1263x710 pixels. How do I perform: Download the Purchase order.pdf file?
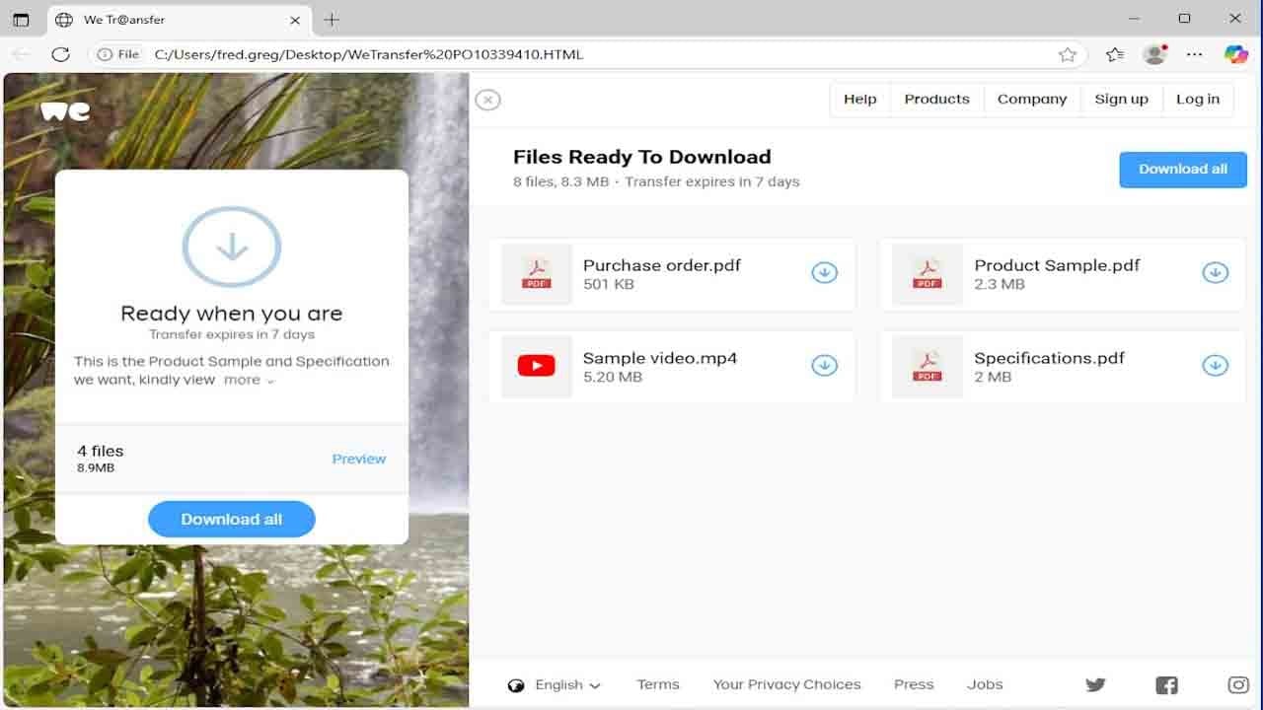tap(824, 273)
